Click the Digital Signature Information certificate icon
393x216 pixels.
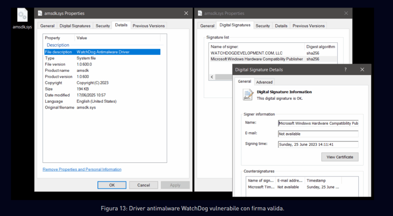[248, 95]
